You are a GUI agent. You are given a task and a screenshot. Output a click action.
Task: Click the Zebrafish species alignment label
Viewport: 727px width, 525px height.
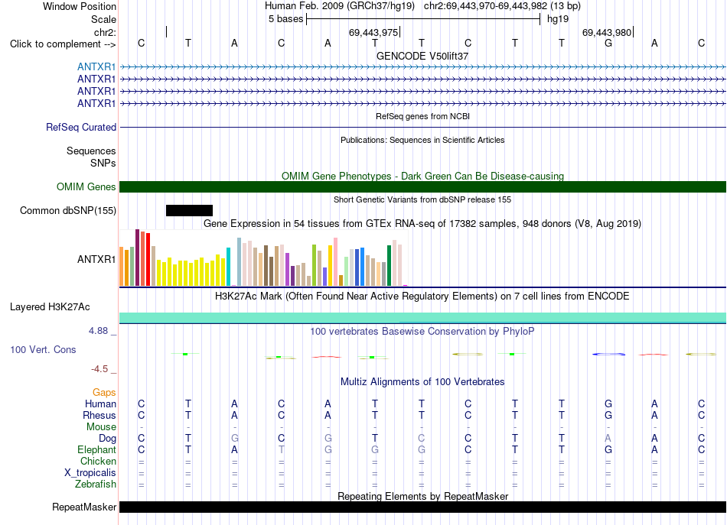pyautogui.click(x=96, y=484)
